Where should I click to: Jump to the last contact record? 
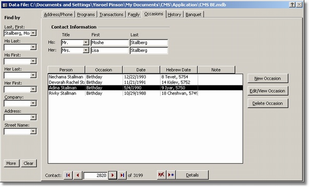click(x=122, y=175)
